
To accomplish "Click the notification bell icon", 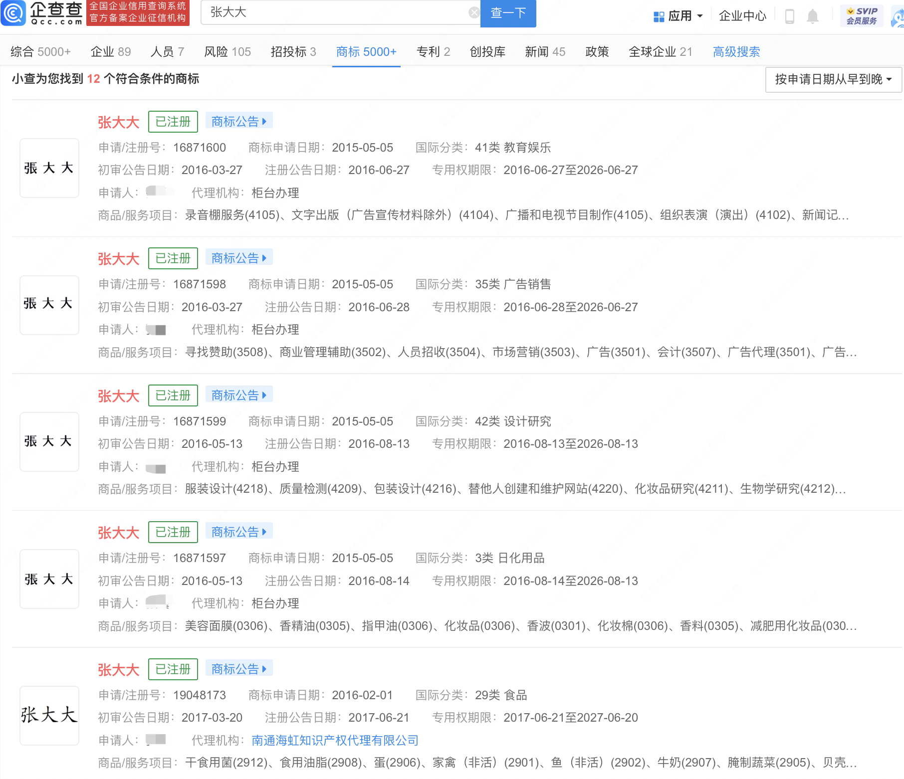I will coord(812,15).
